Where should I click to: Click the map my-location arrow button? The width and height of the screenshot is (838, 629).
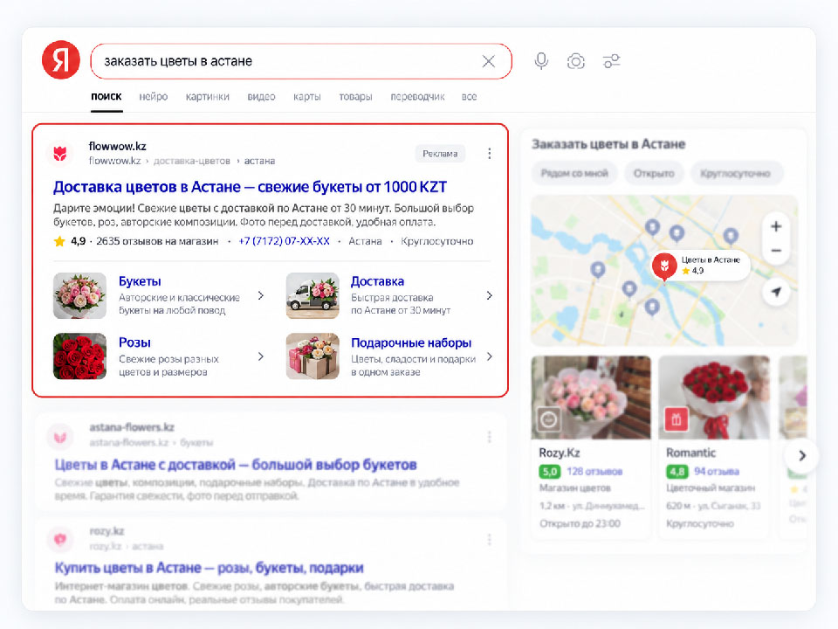(776, 292)
